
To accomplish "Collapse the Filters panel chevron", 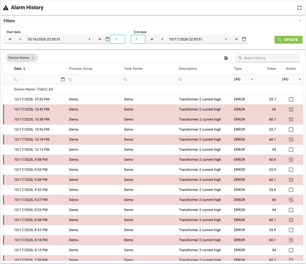I will tap(300, 21).
